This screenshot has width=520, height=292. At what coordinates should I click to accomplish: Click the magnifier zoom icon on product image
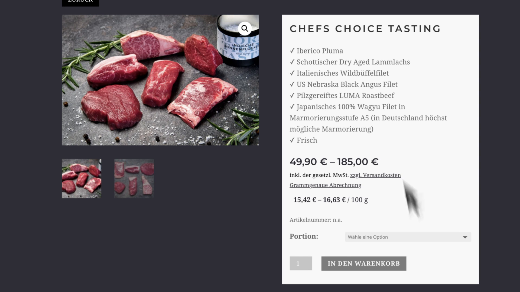[245, 28]
